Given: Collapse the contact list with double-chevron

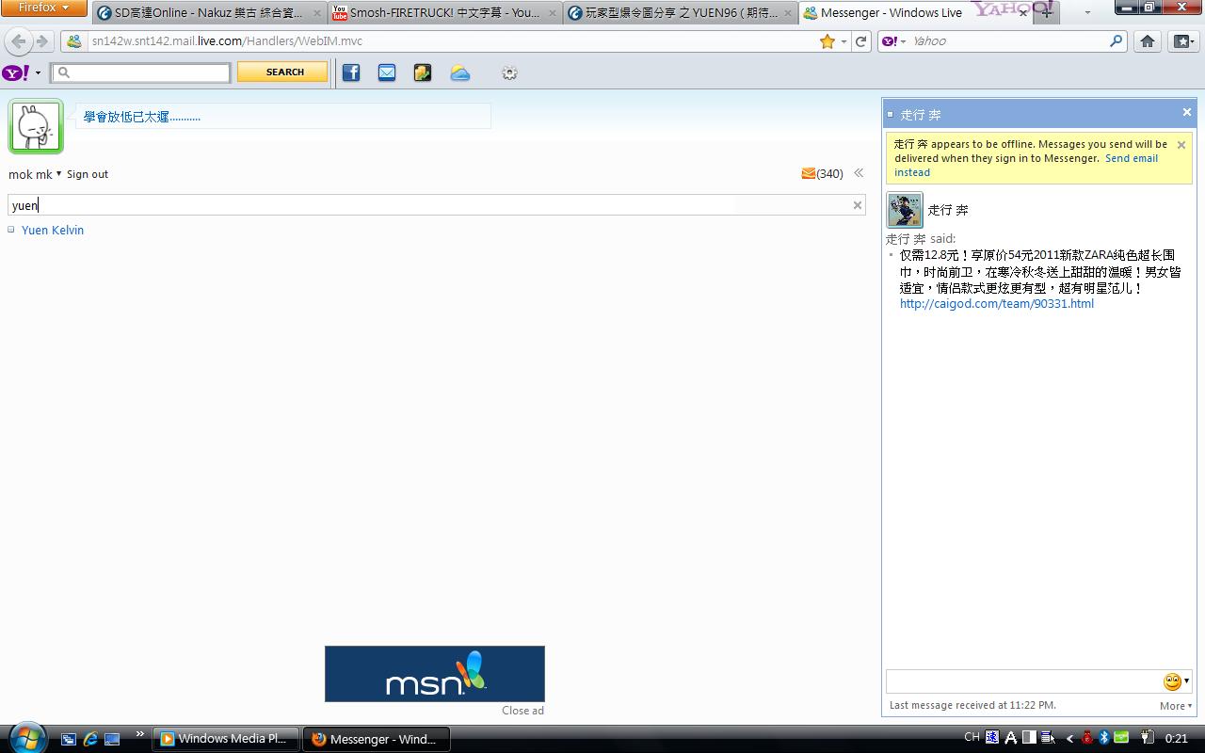Looking at the screenshot, I should coord(859,173).
